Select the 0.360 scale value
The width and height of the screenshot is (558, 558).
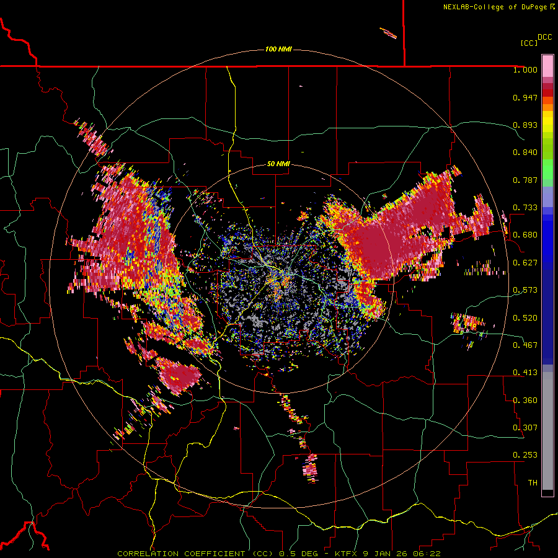pyautogui.click(x=525, y=401)
